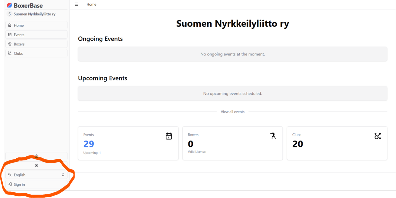Click the Home breadcrumb in top bar
The width and height of the screenshot is (396, 198).
[91, 4]
